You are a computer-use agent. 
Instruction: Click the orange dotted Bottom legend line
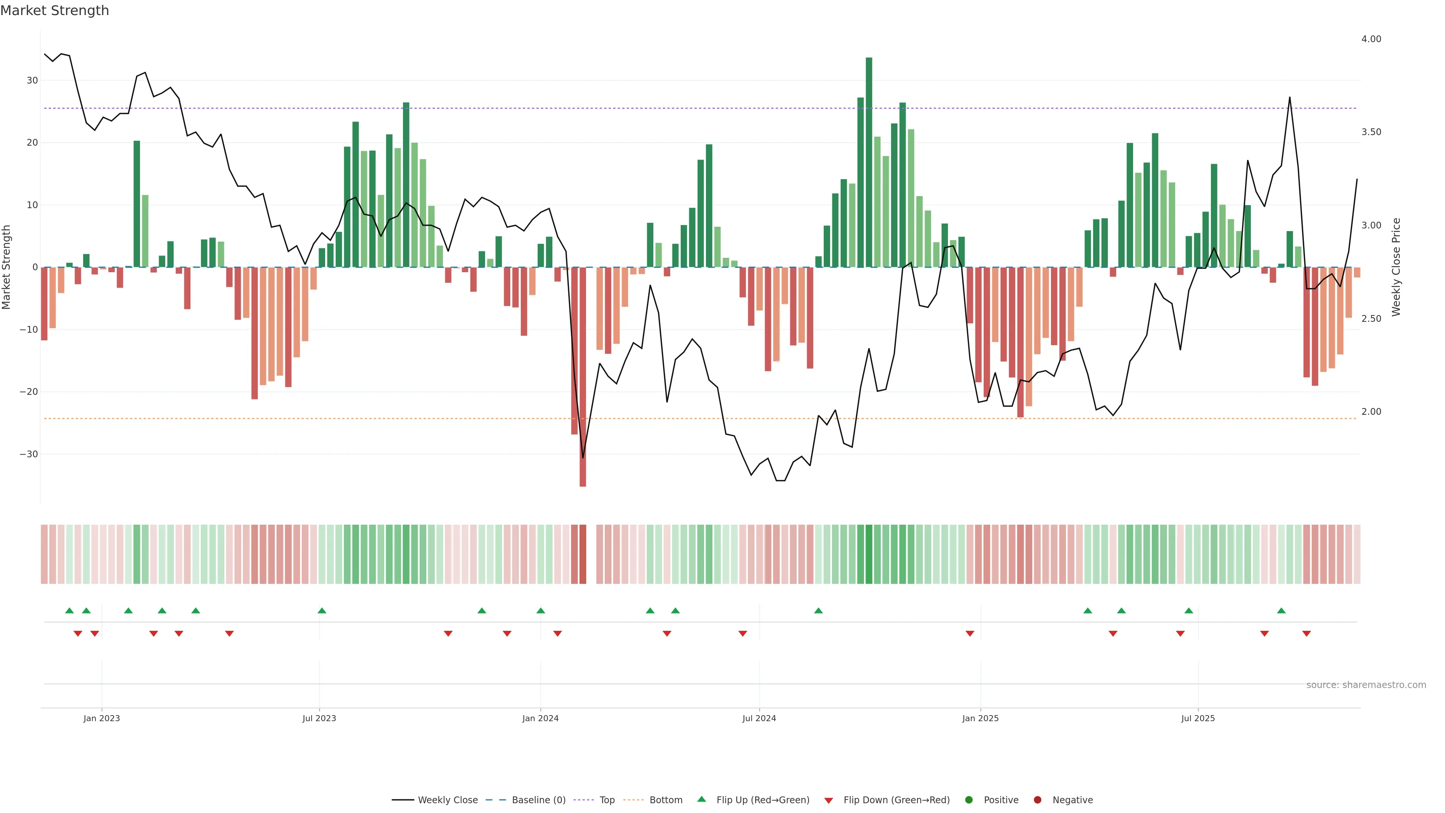coord(633,799)
